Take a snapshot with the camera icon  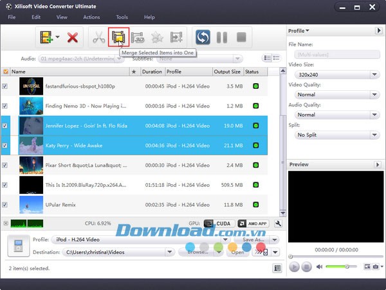[x=376, y=267]
